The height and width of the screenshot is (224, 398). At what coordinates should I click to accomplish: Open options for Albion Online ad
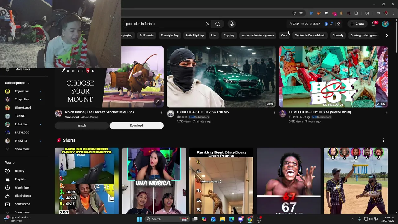(x=162, y=112)
